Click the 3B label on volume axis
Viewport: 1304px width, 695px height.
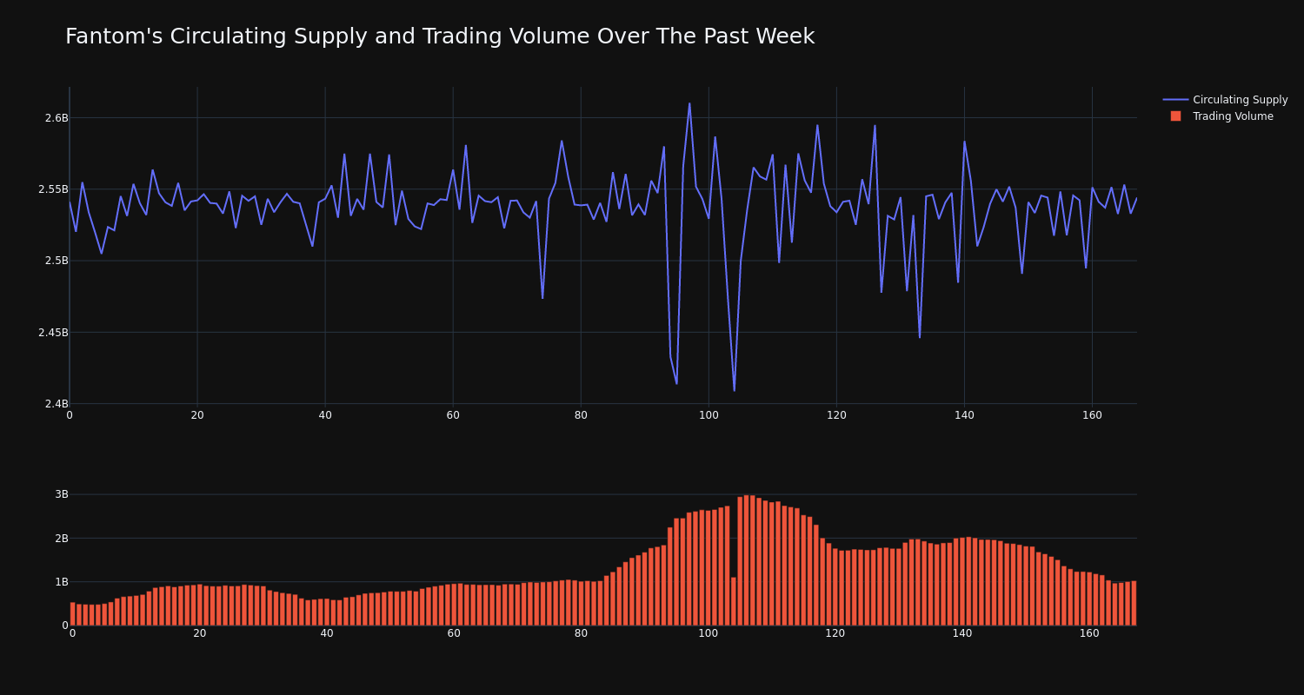(x=62, y=494)
